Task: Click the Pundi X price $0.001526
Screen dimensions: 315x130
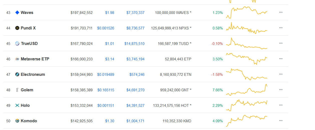Action: point(106,28)
